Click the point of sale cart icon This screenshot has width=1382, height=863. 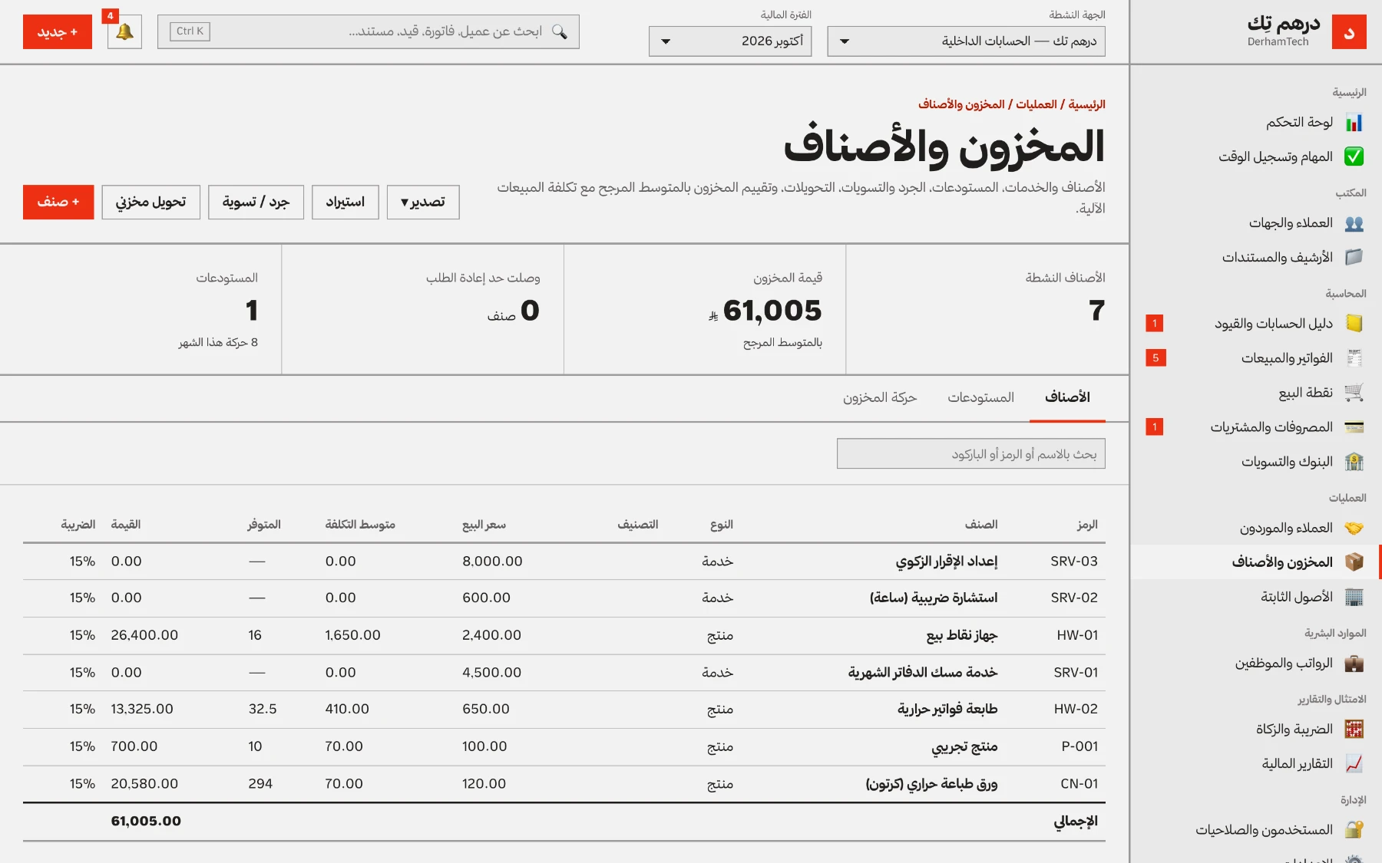click(x=1354, y=393)
